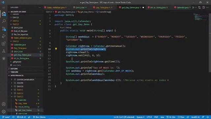Switch to Int_to_String.java tab

[x=158, y=7]
